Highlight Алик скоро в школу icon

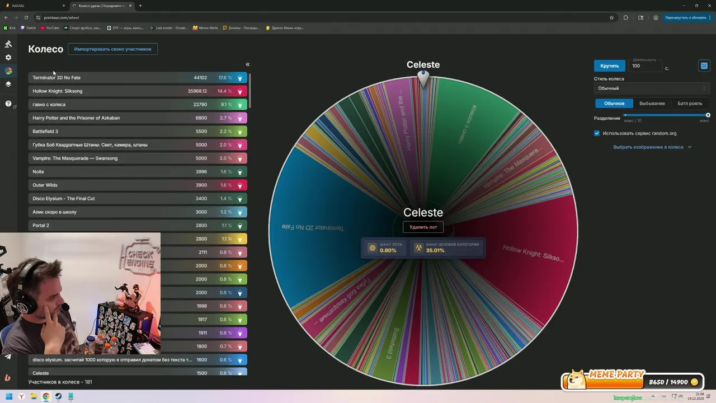point(240,212)
